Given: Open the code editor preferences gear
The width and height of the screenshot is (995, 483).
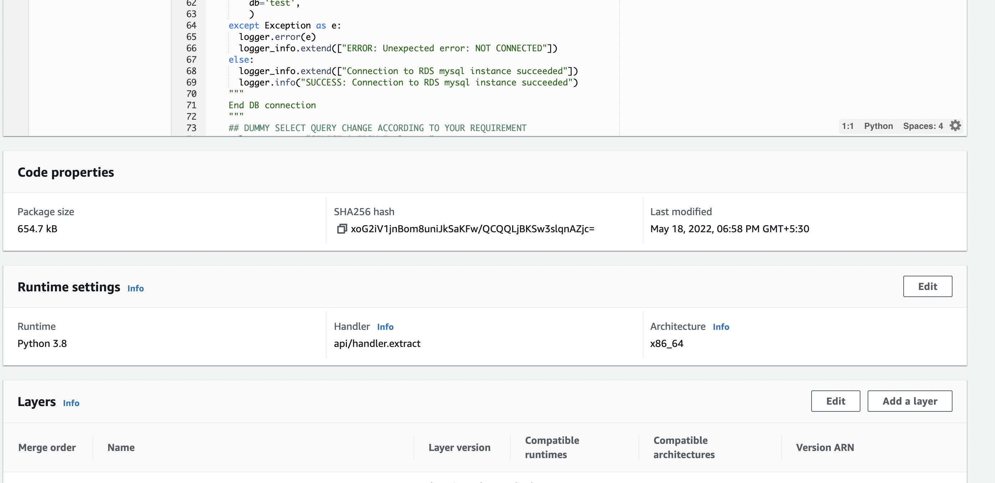Looking at the screenshot, I should click(956, 126).
